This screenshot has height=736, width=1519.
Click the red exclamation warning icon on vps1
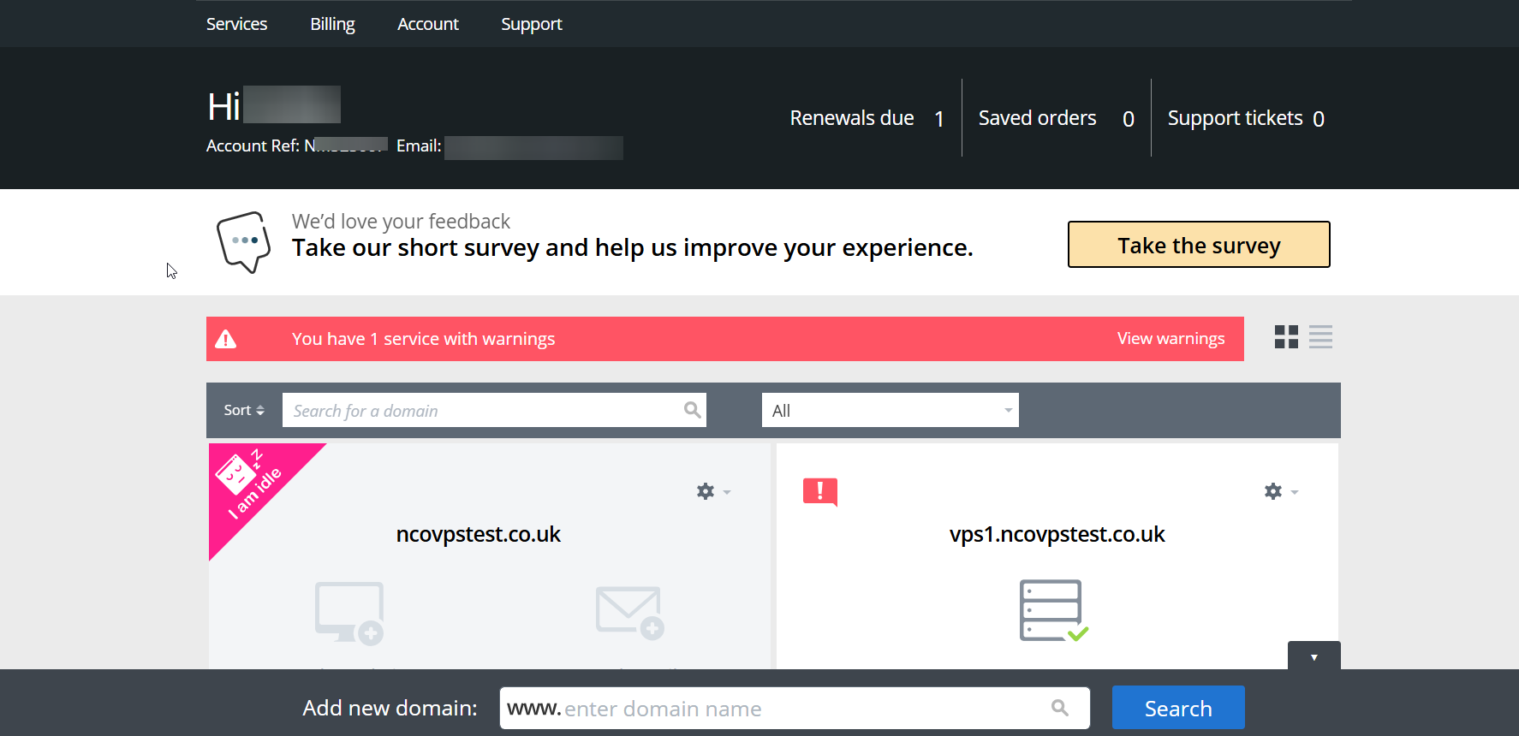tap(820, 492)
